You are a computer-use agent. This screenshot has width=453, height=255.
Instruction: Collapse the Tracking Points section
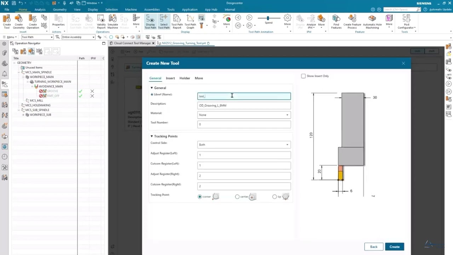[x=152, y=136]
